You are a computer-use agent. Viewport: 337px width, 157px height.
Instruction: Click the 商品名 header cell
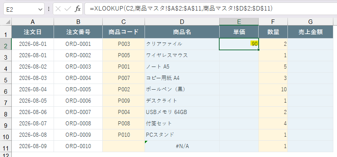tap(182, 32)
